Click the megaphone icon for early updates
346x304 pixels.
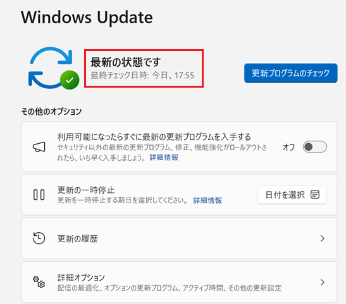pos(39,147)
